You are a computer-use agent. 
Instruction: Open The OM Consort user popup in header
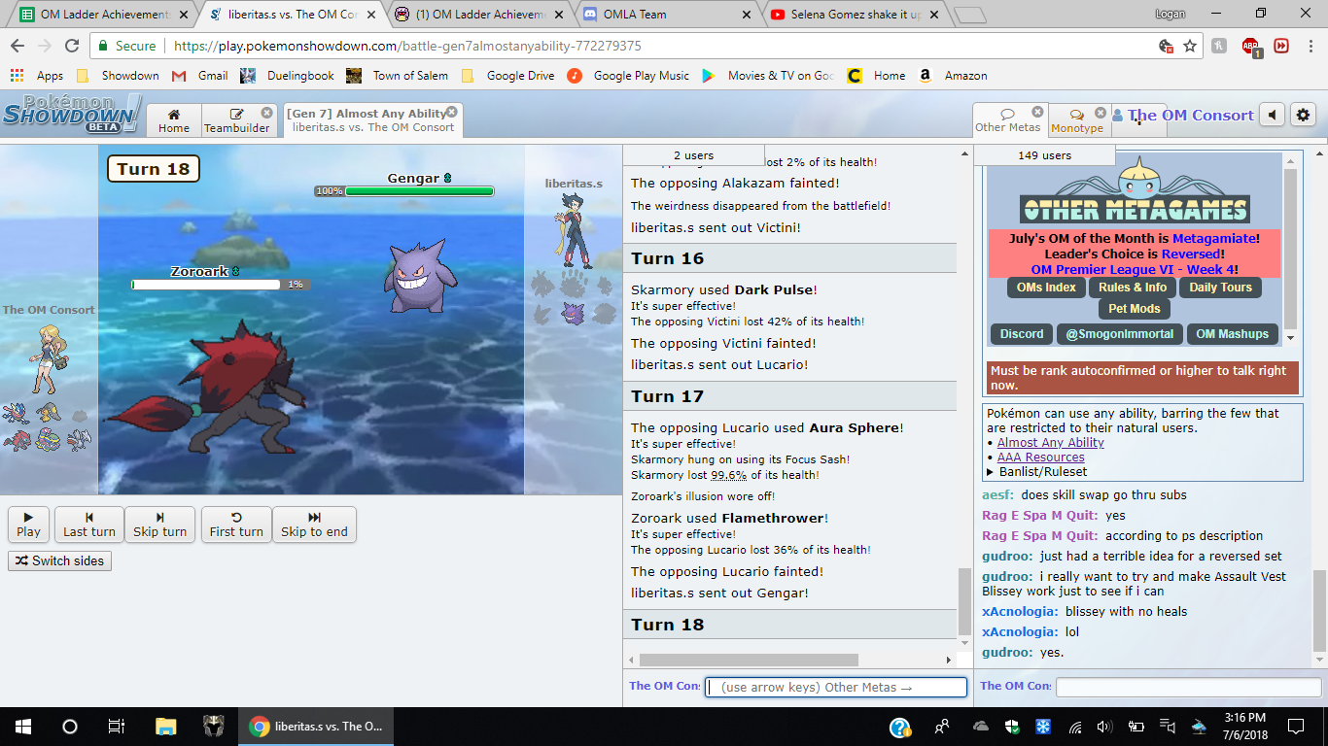click(1184, 116)
